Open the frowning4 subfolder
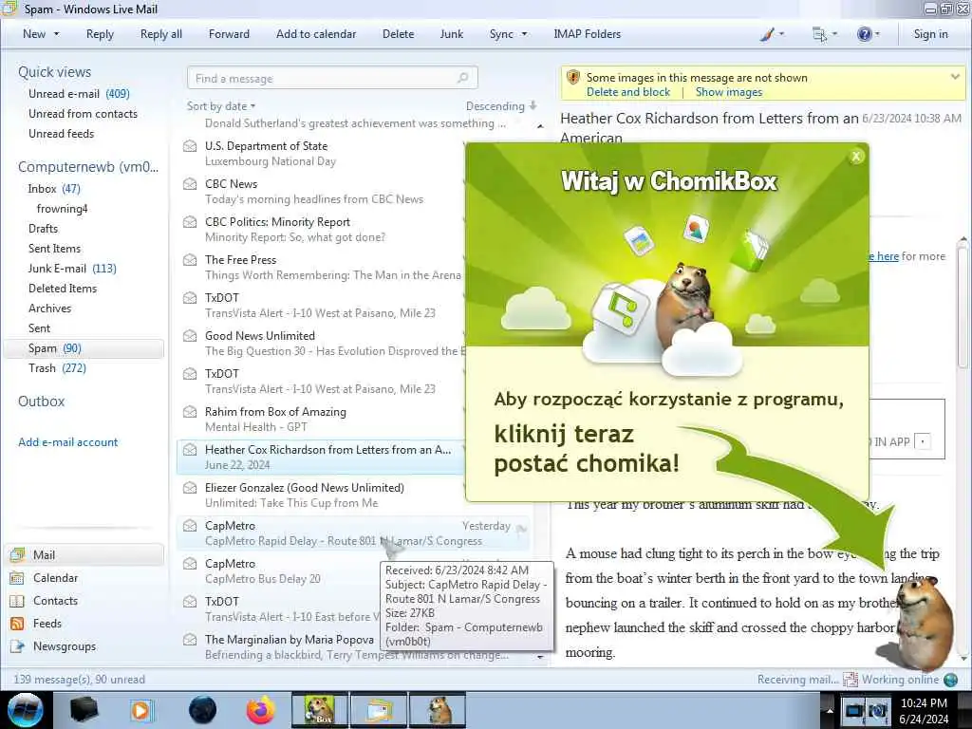The height and width of the screenshot is (729, 972). pos(62,208)
